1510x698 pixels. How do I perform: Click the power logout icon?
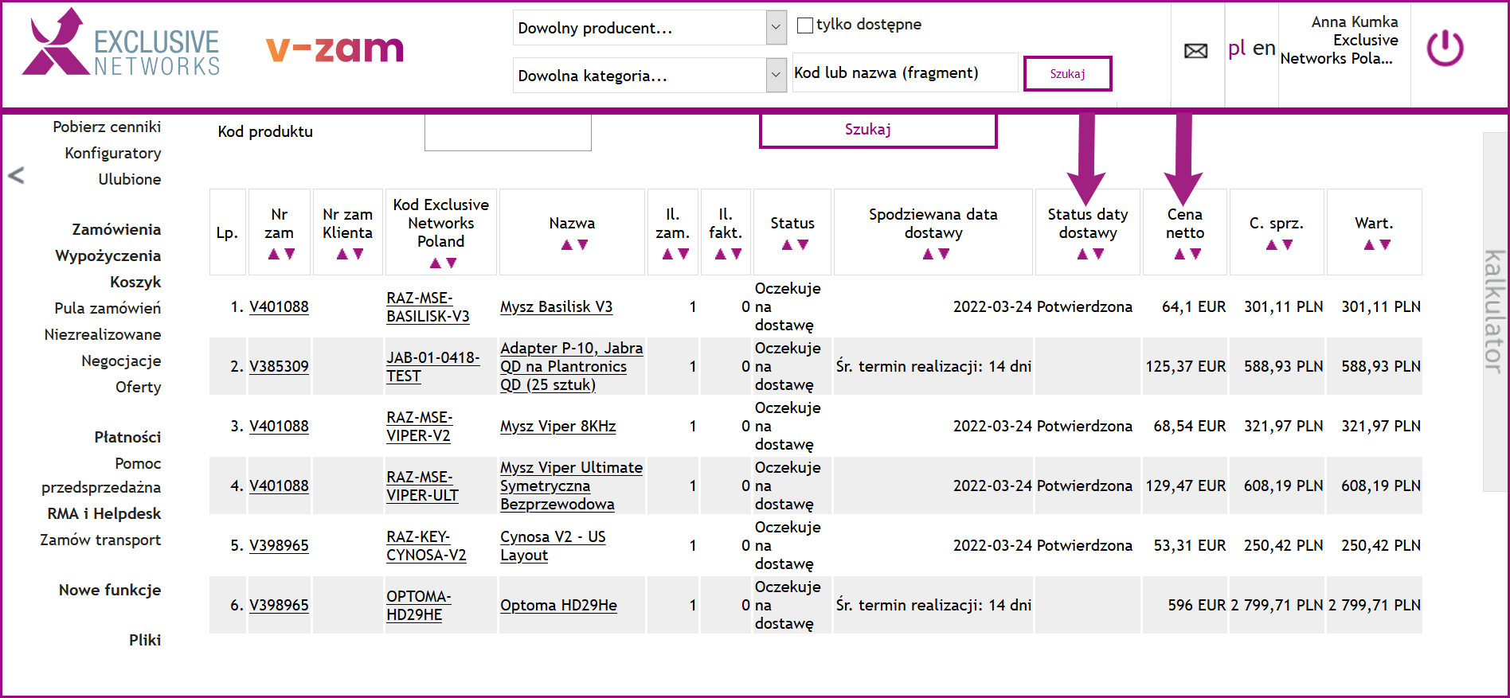tap(1445, 49)
